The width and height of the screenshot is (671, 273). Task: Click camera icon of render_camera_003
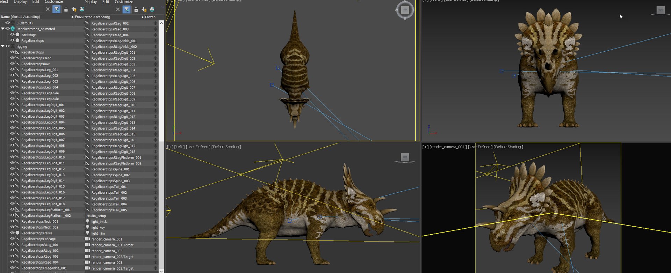[x=88, y=262]
